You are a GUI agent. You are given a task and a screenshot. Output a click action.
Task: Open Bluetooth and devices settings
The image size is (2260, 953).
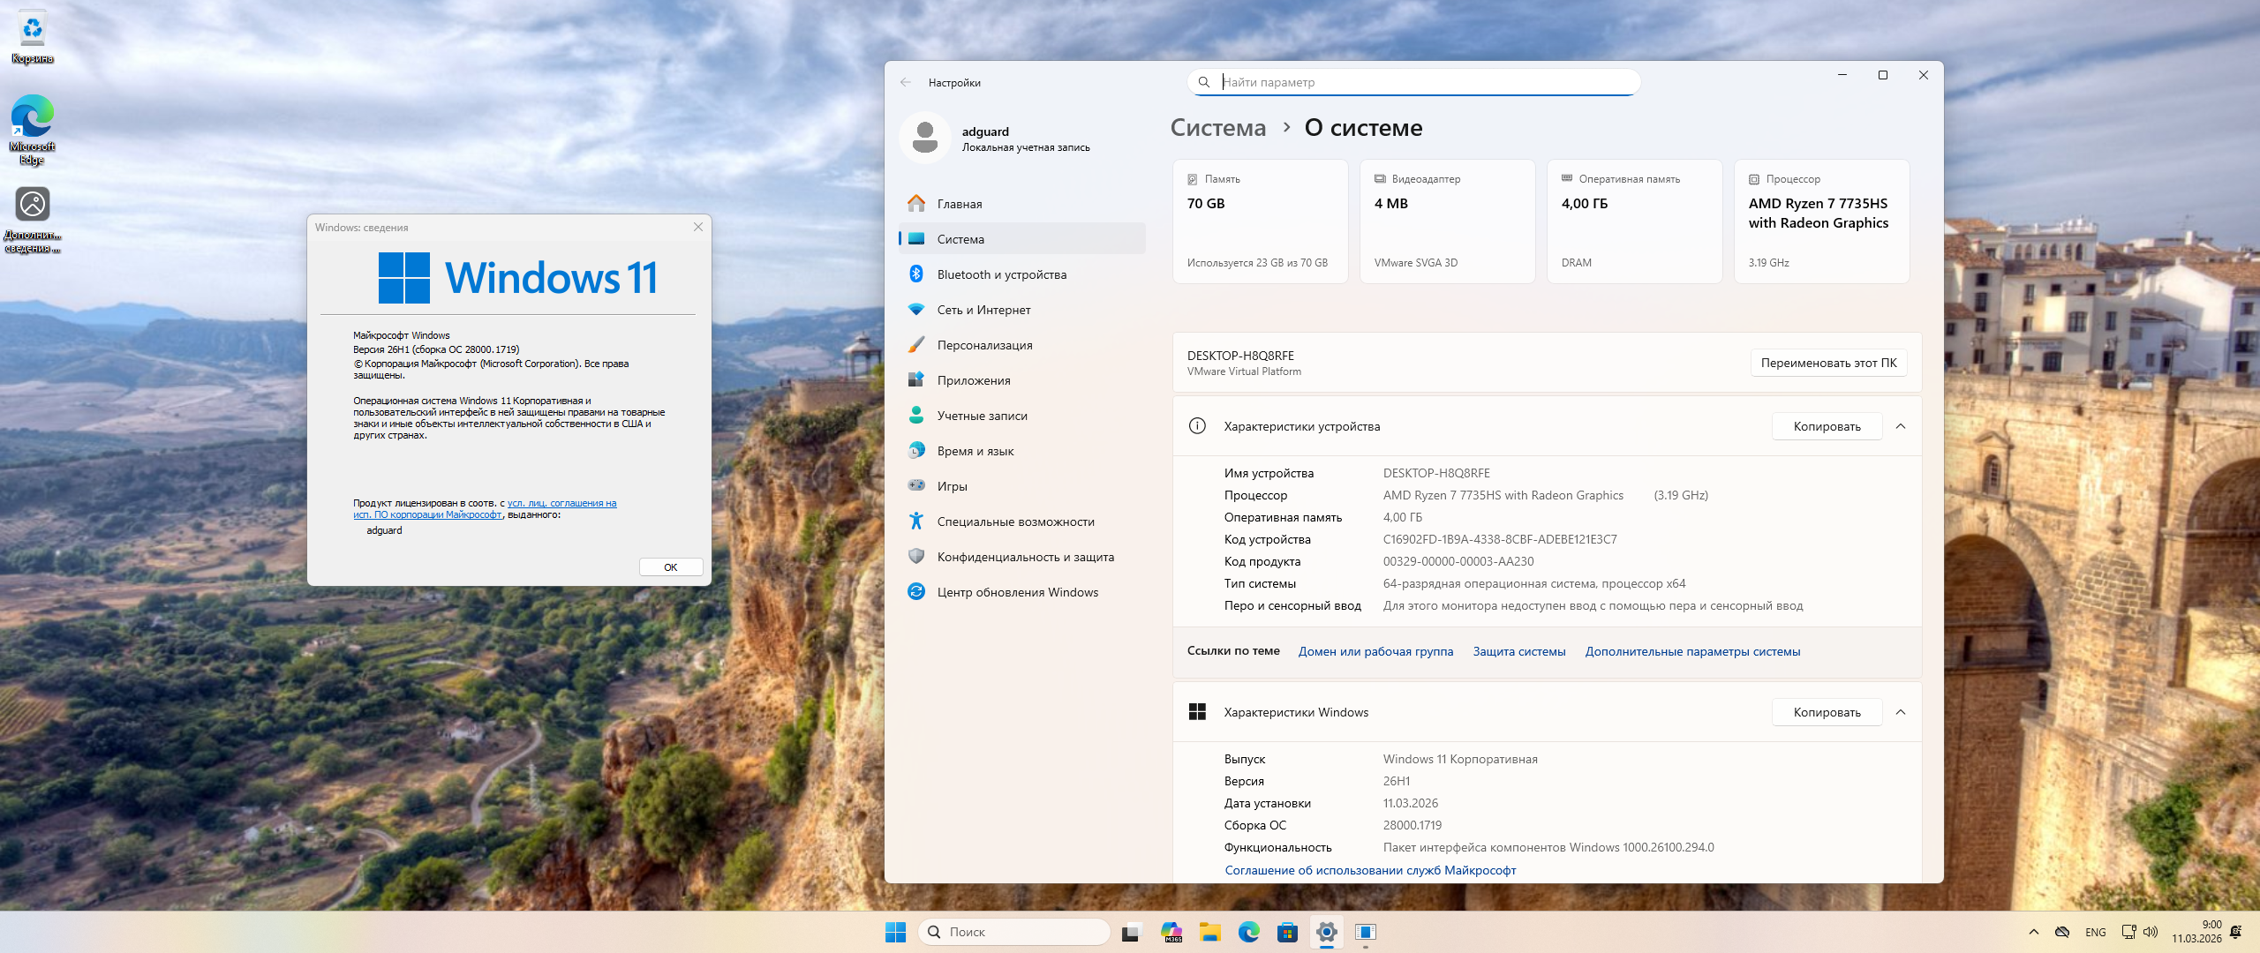point(1001,274)
